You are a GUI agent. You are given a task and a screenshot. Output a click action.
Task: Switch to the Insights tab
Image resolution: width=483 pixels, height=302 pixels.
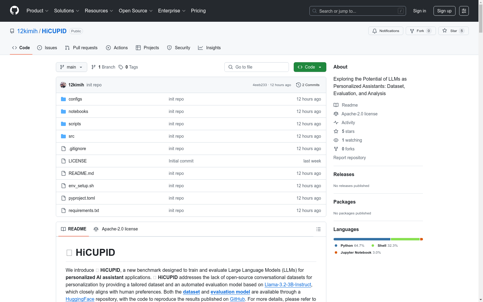coord(209,48)
